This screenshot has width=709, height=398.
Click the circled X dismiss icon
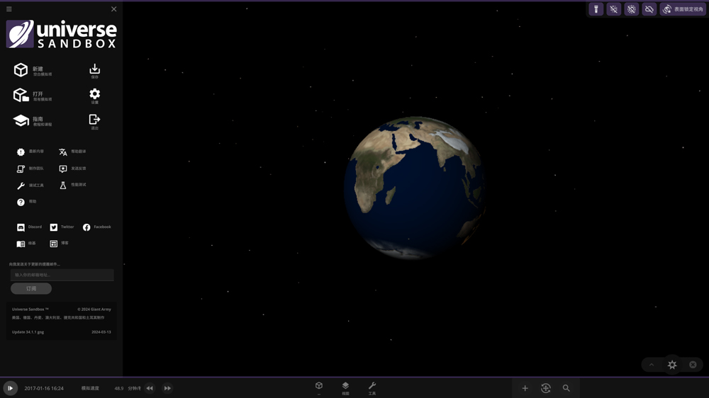(693, 365)
